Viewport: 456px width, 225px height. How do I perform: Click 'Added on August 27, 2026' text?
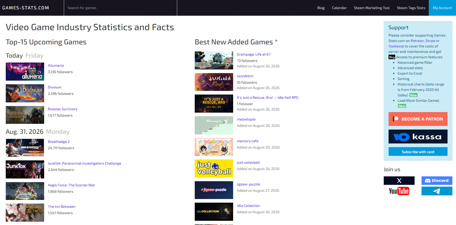pos(258,191)
